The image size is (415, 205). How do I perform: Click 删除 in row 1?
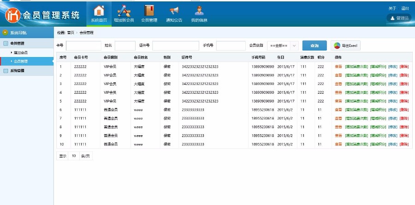[x=404, y=67]
